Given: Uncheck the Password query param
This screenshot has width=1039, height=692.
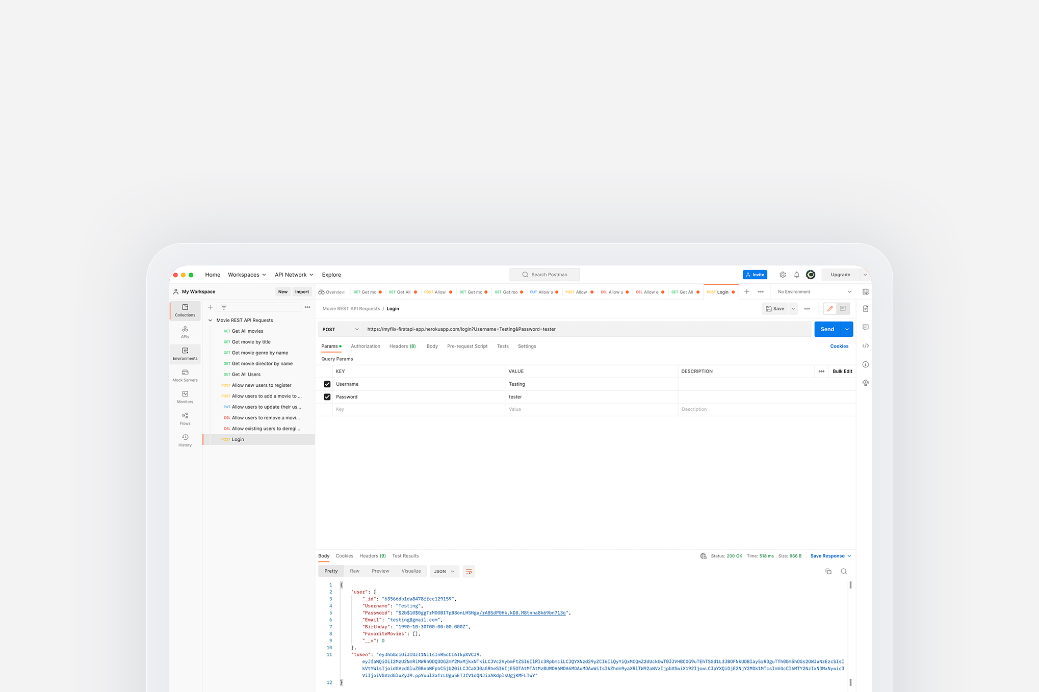Looking at the screenshot, I should click(x=327, y=397).
